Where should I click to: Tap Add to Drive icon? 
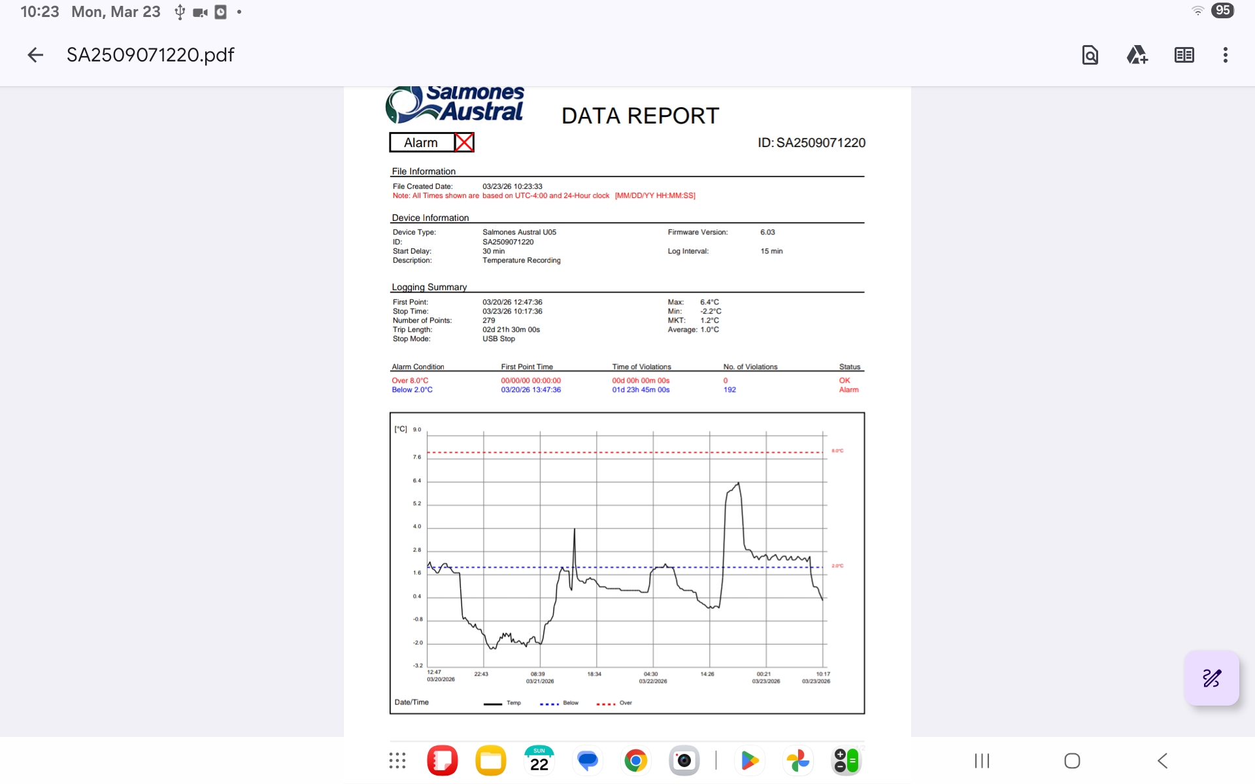coord(1137,55)
